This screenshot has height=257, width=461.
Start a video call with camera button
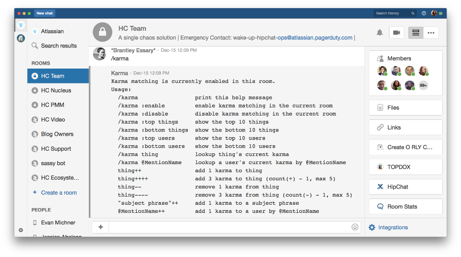coord(396,33)
